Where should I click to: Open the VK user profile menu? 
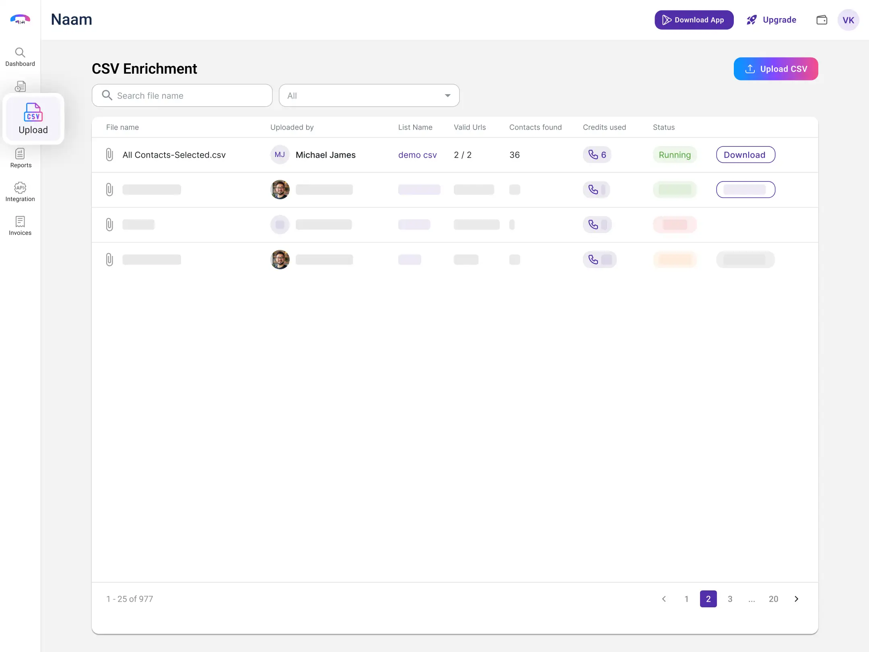pos(848,20)
